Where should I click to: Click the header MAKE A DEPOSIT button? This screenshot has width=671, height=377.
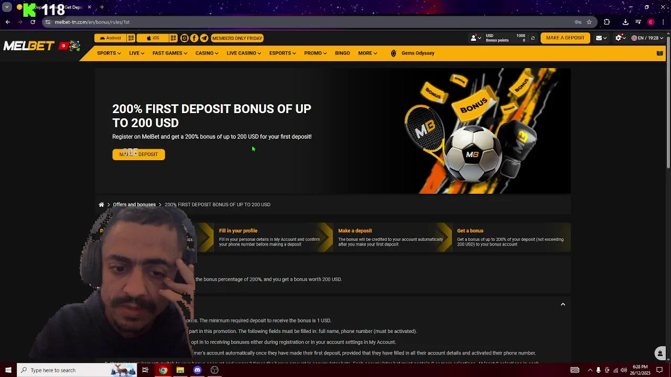click(565, 38)
